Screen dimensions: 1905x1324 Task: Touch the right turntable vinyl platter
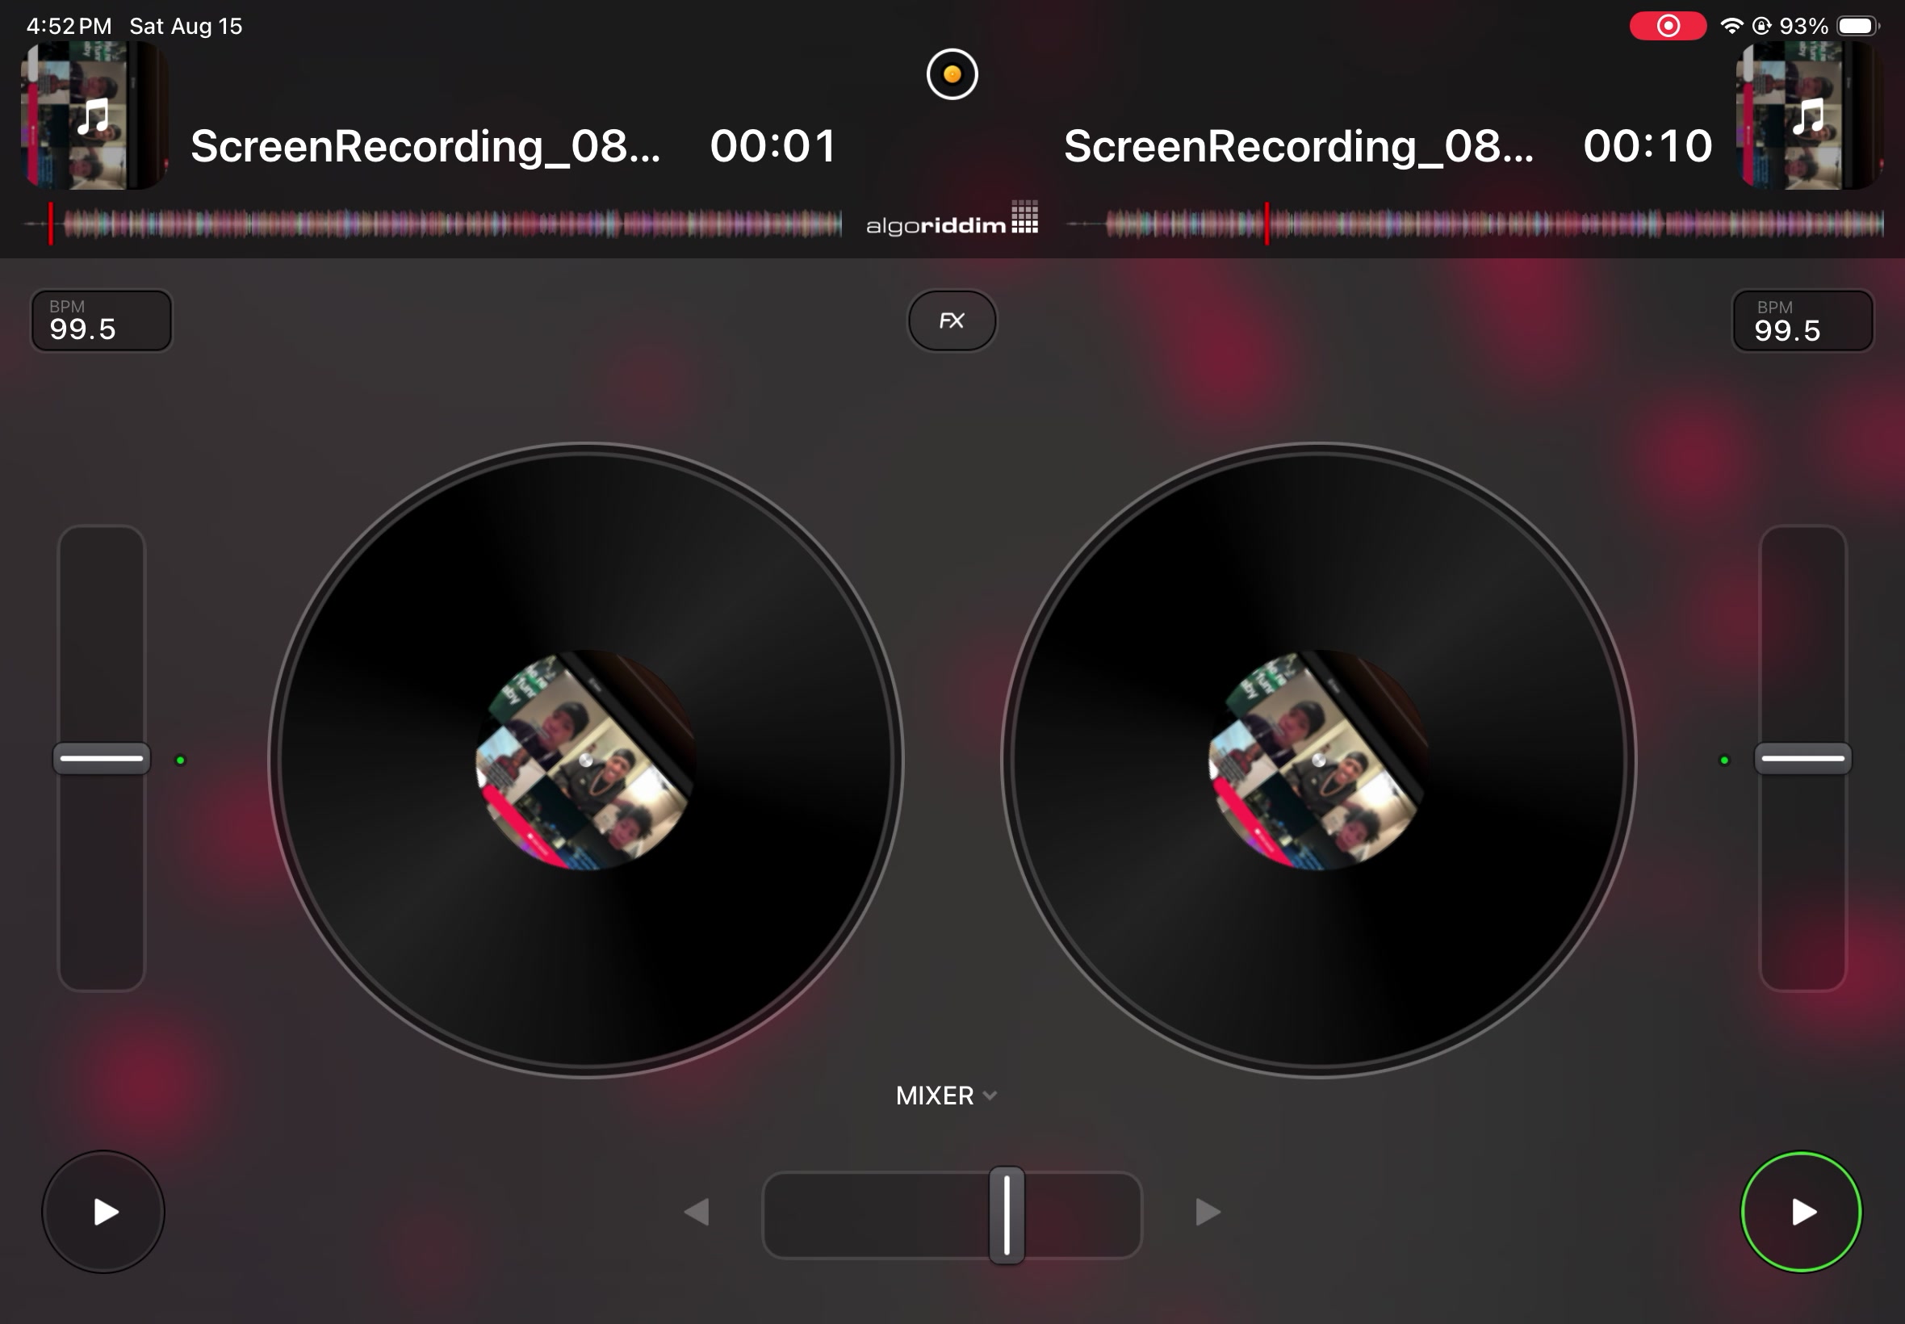click(1319, 760)
